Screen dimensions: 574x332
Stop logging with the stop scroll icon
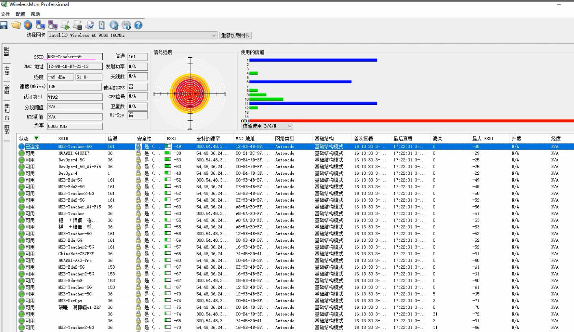pyautogui.click(x=77, y=25)
